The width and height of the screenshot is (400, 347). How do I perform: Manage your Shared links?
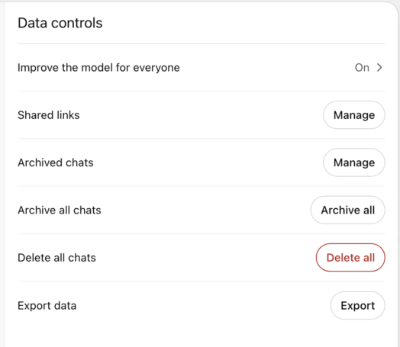pos(354,115)
